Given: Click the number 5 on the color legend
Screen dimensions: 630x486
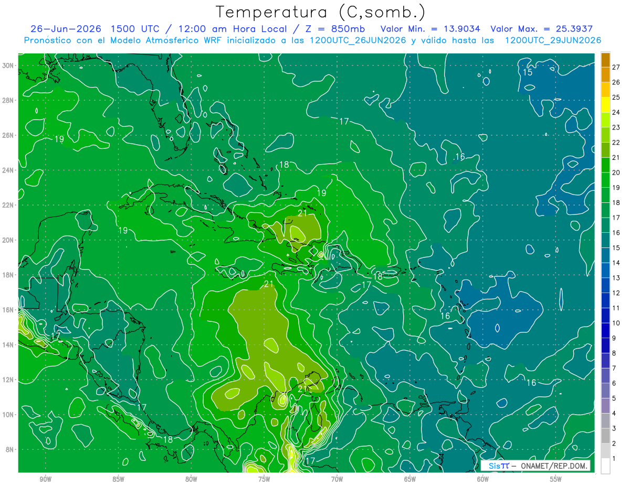Looking at the screenshot, I should (x=614, y=398).
